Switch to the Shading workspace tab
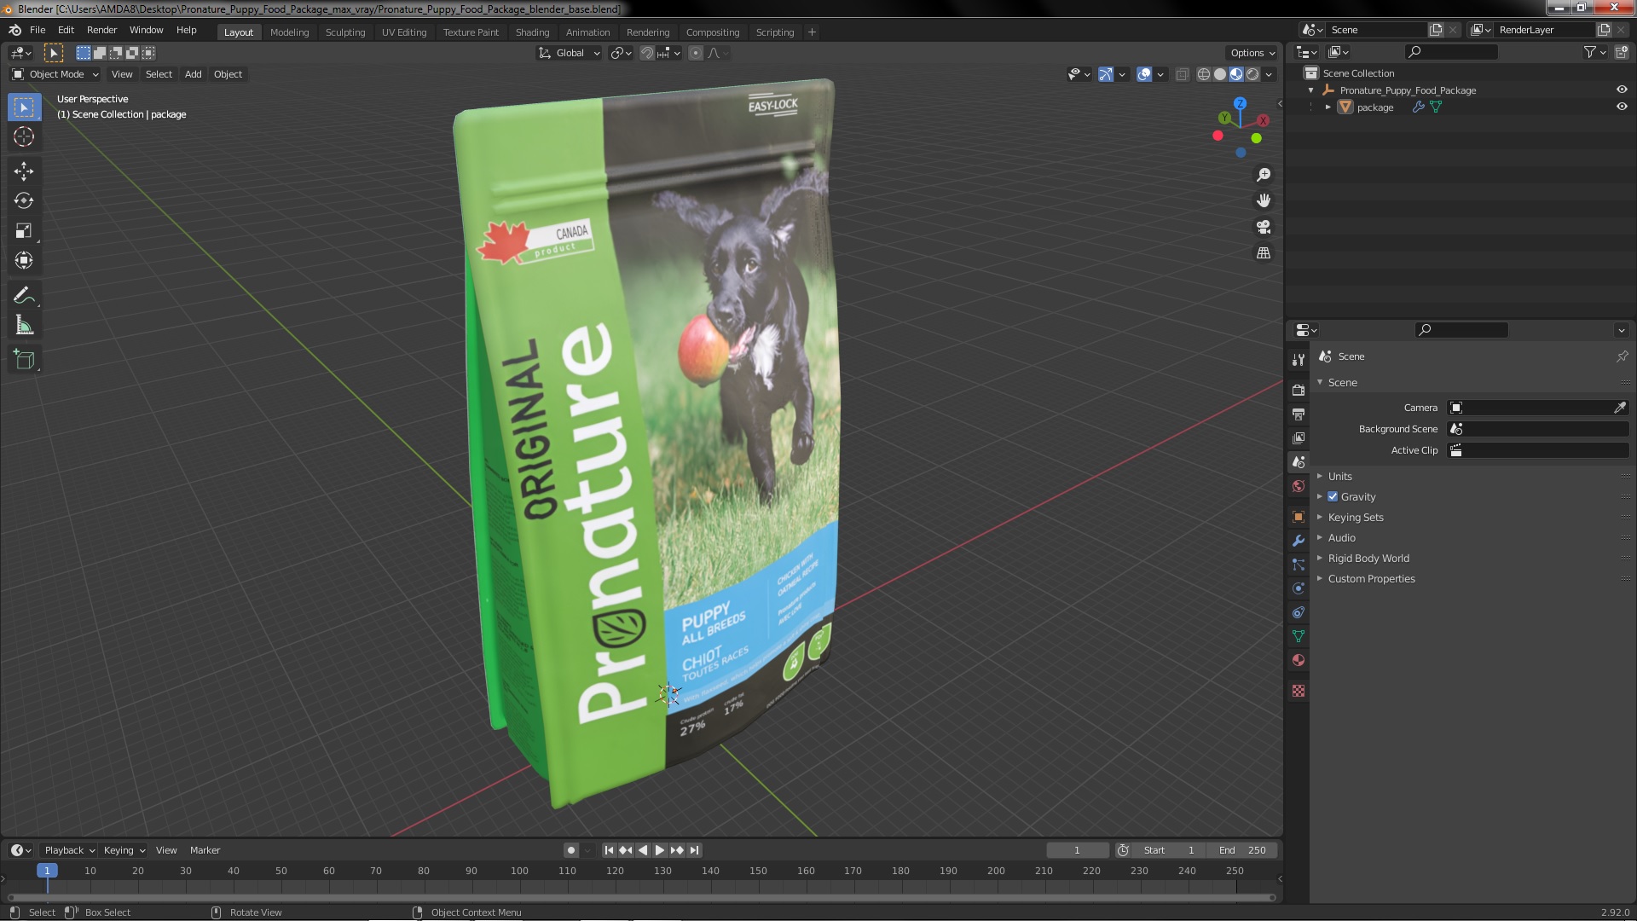 tap(532, 32)
